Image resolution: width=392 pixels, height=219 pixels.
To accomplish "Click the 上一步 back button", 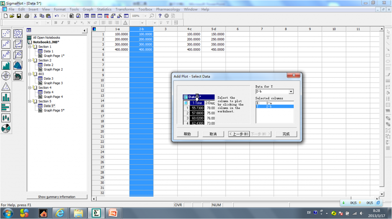I will point(239,134).
